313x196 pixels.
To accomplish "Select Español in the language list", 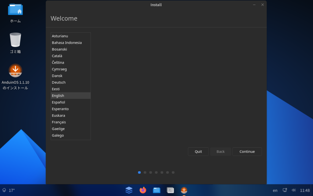I will click(x=58, y=102).
